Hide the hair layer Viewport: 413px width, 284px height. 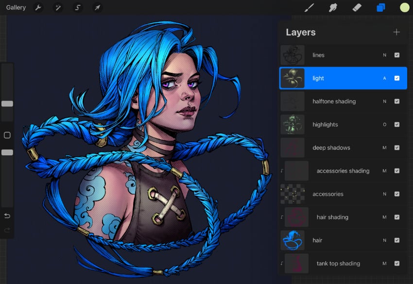397,240
